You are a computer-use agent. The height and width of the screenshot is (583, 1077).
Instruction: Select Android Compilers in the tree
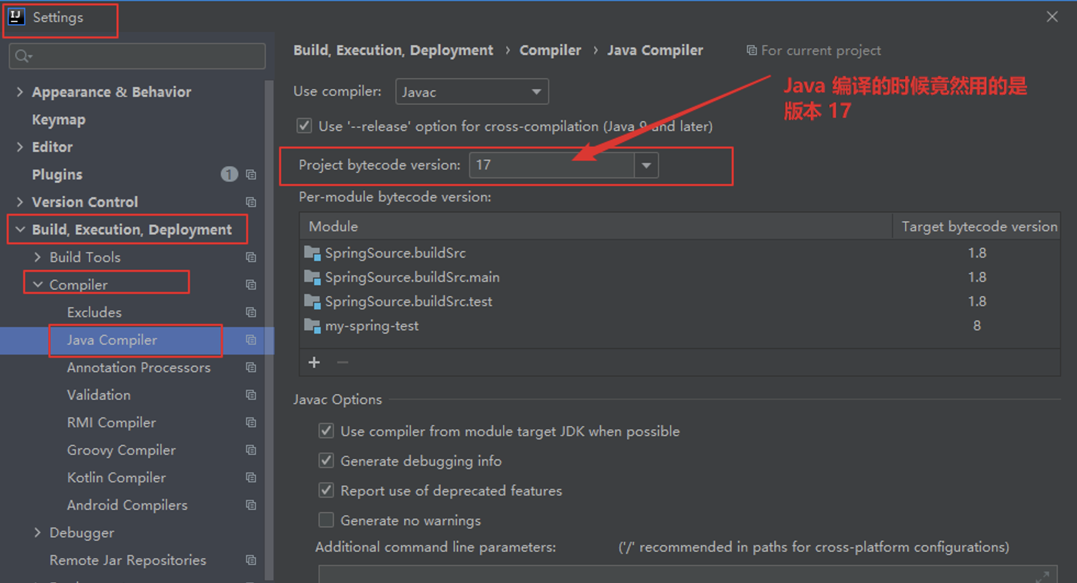pyautogui.click(x=127, y=505)
